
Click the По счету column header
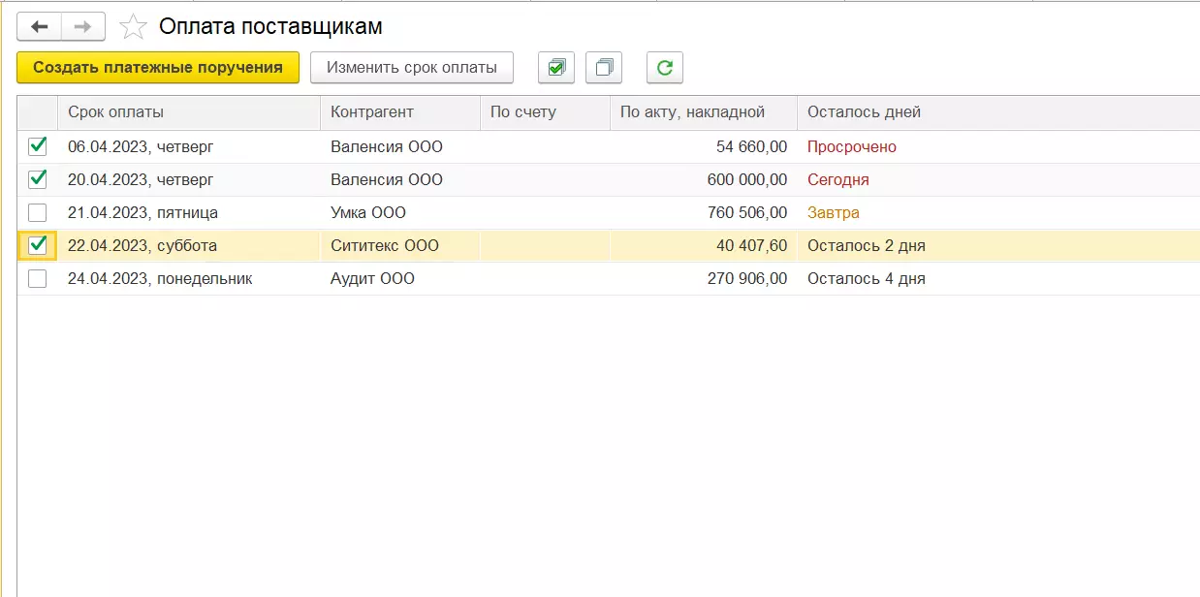523,112
